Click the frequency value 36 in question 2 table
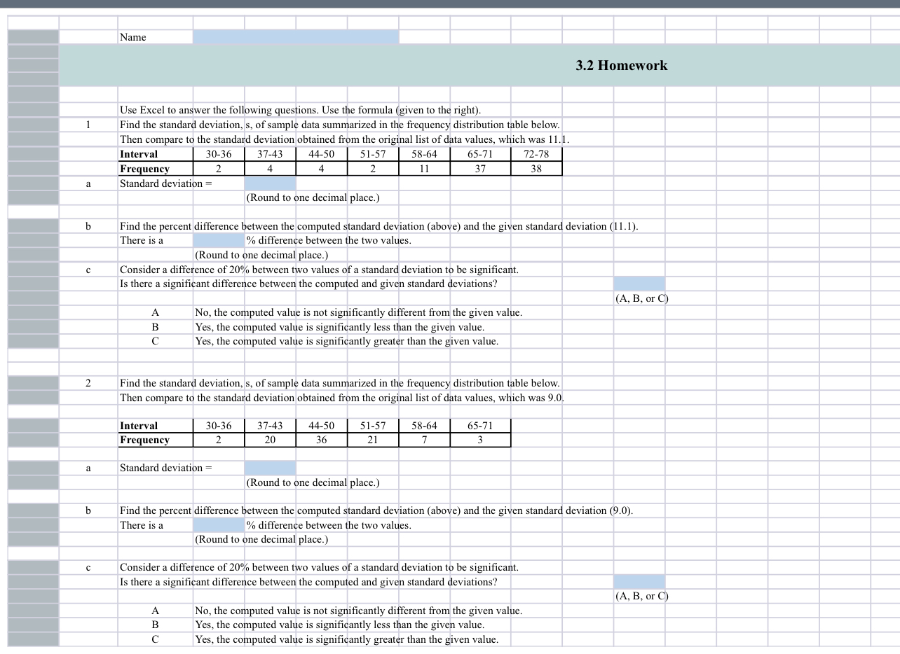This screenshot has height=654, width=900. point(321,440)
